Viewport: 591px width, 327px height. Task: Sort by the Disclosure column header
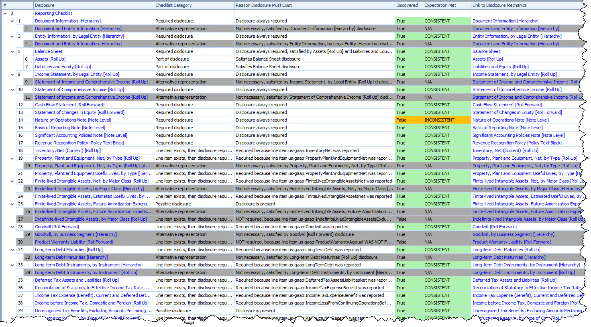(94, 5)
